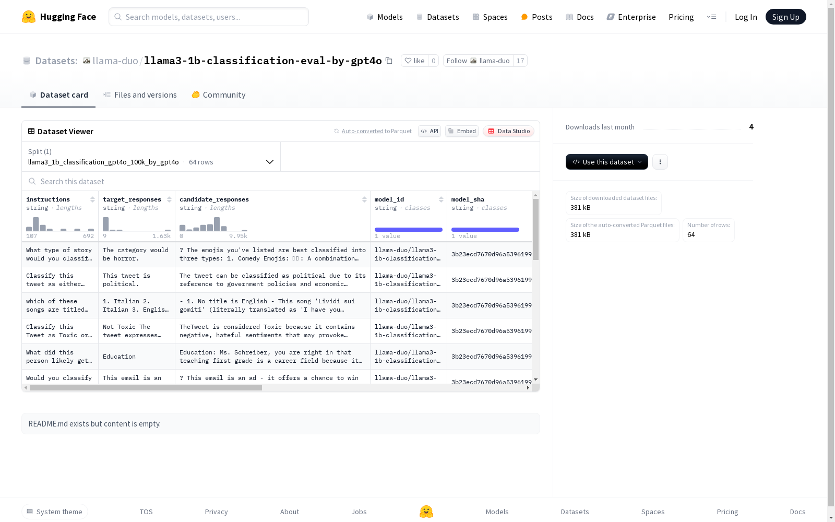Click the like count 0
The image size is (835, 522).
click(433, 61)
